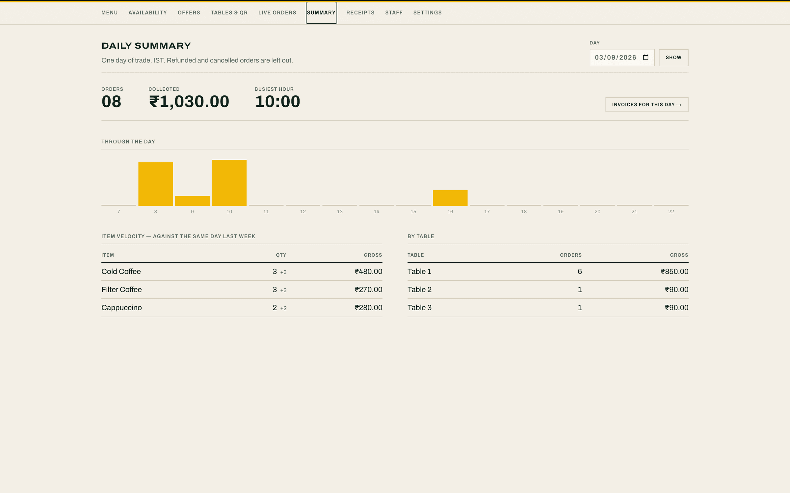Open the Settings tab
The image size is (790, 493).
click(428, 12)
